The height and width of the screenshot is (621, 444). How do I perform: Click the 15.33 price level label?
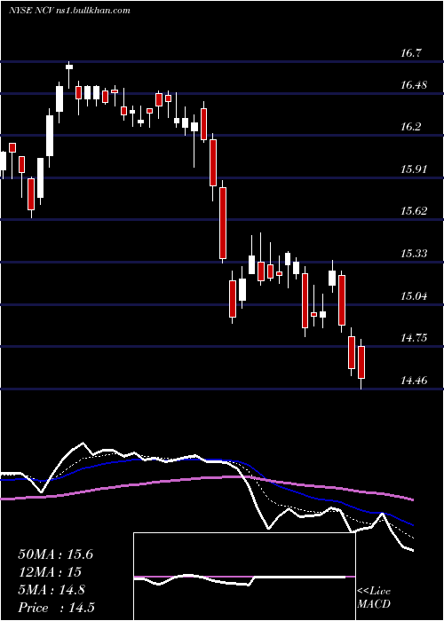[414, 253]
